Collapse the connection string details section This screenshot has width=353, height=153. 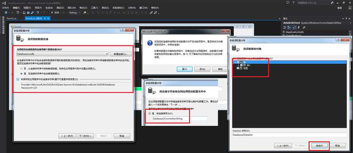[18, 79]
